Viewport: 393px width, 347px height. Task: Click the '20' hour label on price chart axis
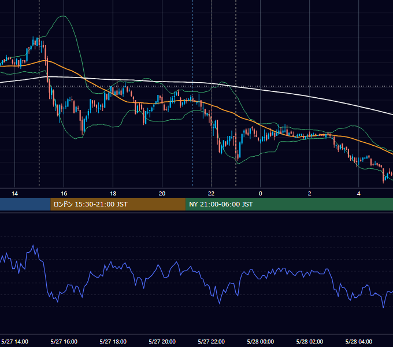tap(162, 194)
